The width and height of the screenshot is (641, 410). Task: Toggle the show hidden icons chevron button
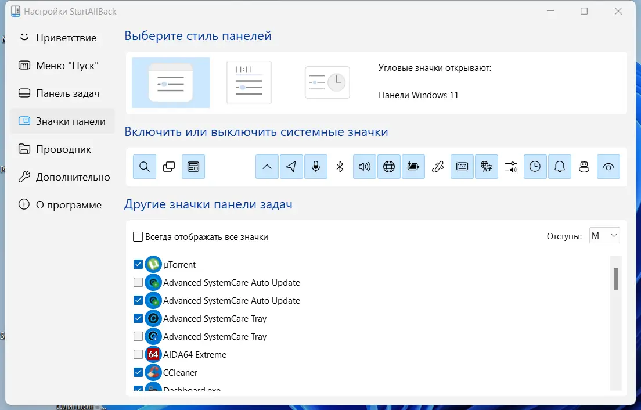[x=267, y=167]
